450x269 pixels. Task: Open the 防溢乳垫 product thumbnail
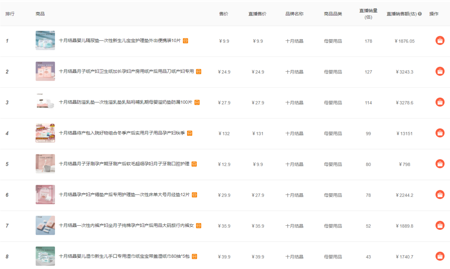pyautogui.click(x=45, y=102)
